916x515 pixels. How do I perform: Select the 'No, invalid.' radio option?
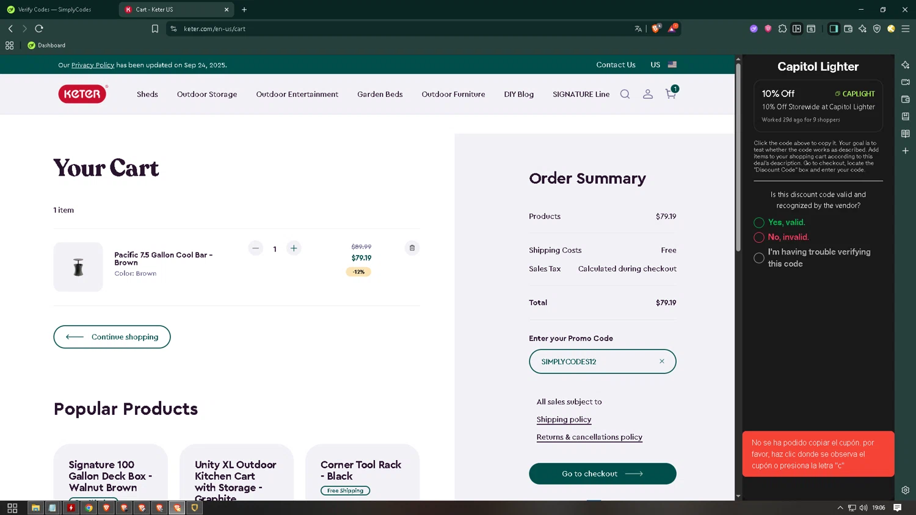point(759,237)
